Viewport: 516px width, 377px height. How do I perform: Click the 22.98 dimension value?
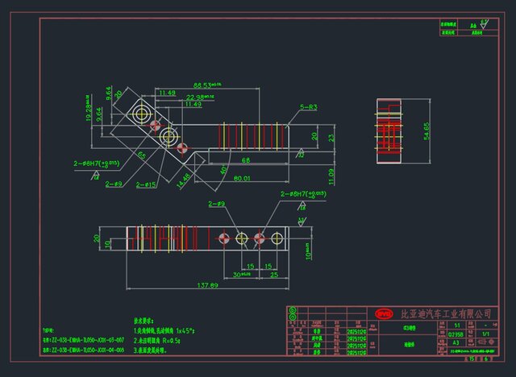click(200, 97)
